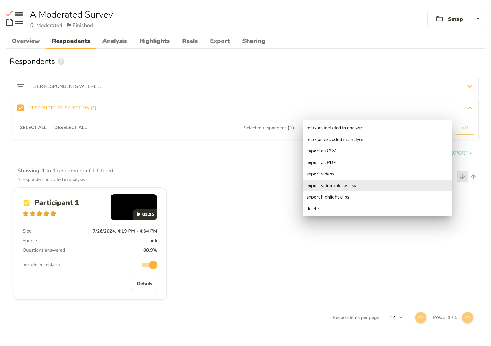Click the survey checklist logo icon
Screen dimensions: 491x346
pyautogui.click(x=14, y=19)
